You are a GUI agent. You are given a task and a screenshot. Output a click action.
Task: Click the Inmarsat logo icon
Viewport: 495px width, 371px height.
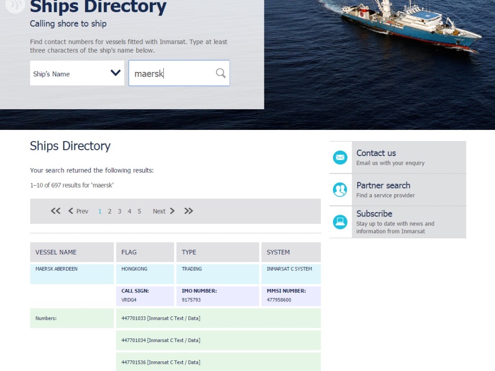point(15,5)
